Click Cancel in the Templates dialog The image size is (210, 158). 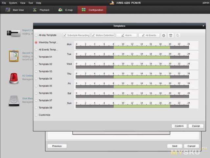(196, 126)
